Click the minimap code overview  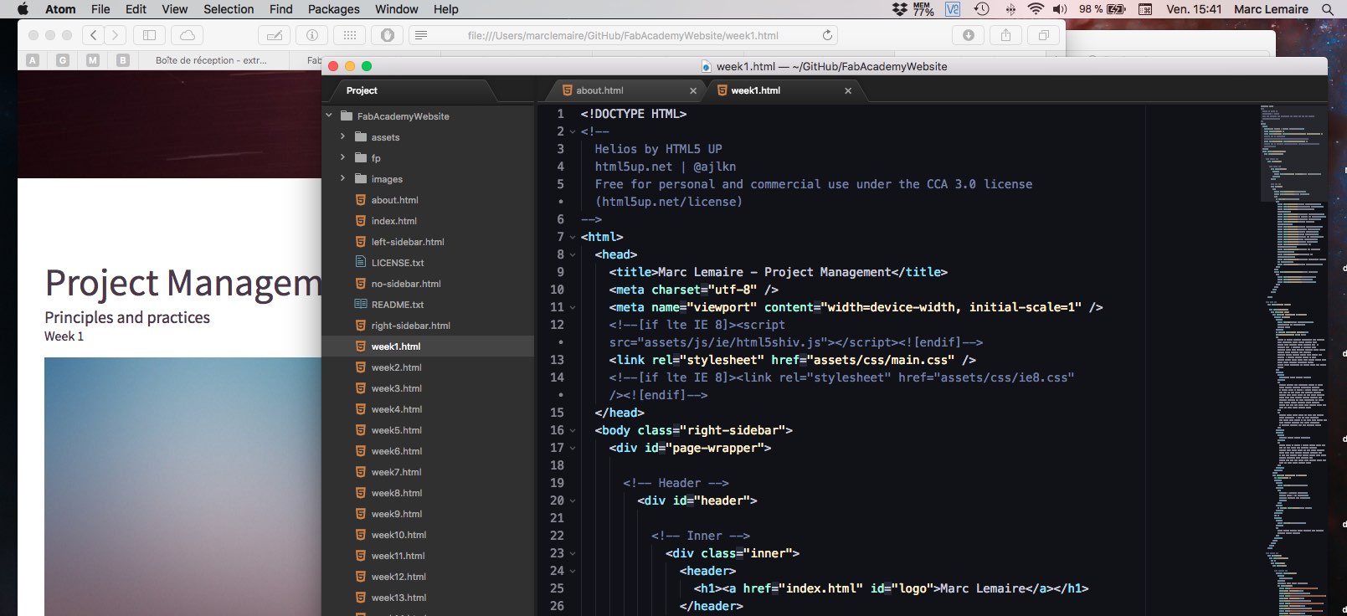(1293, 360)
